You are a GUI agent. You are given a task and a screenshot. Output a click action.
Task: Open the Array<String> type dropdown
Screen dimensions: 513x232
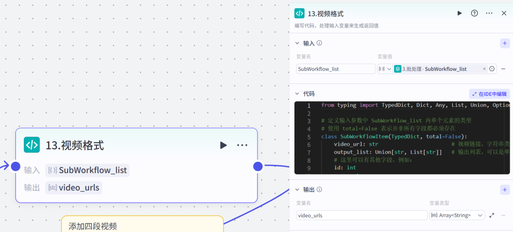[x=457, y=215]
